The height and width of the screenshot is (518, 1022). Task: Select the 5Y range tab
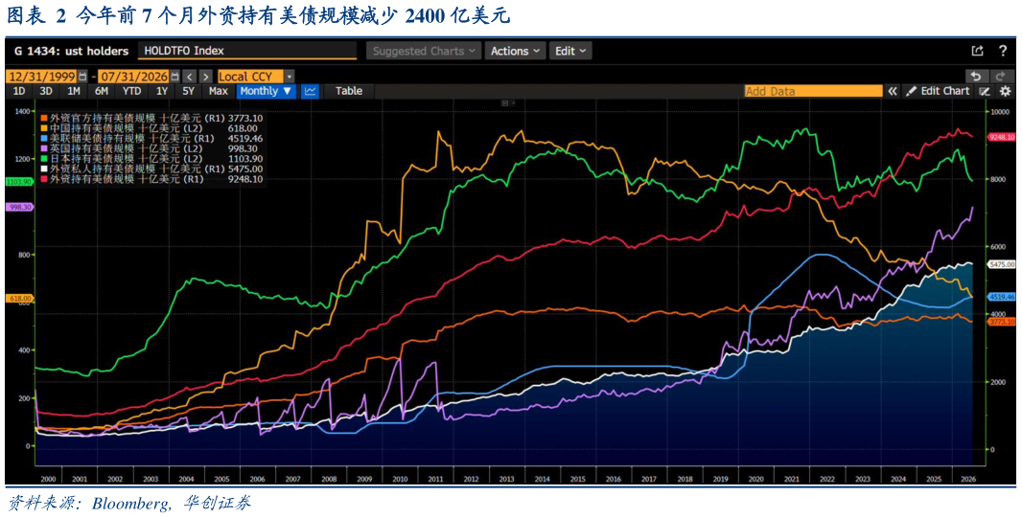coord(188,91)
